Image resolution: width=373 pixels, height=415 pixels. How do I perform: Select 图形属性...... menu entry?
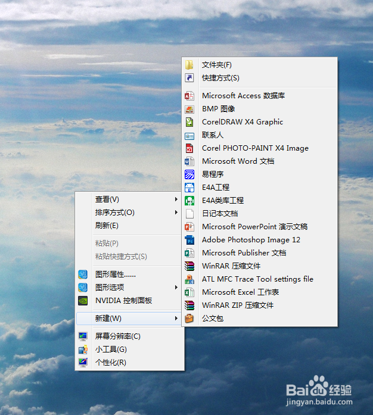129,274
